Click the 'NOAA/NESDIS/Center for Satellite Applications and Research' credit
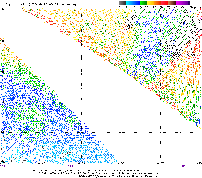This screenshot has width=202, height=178. [x=118, y=176]
